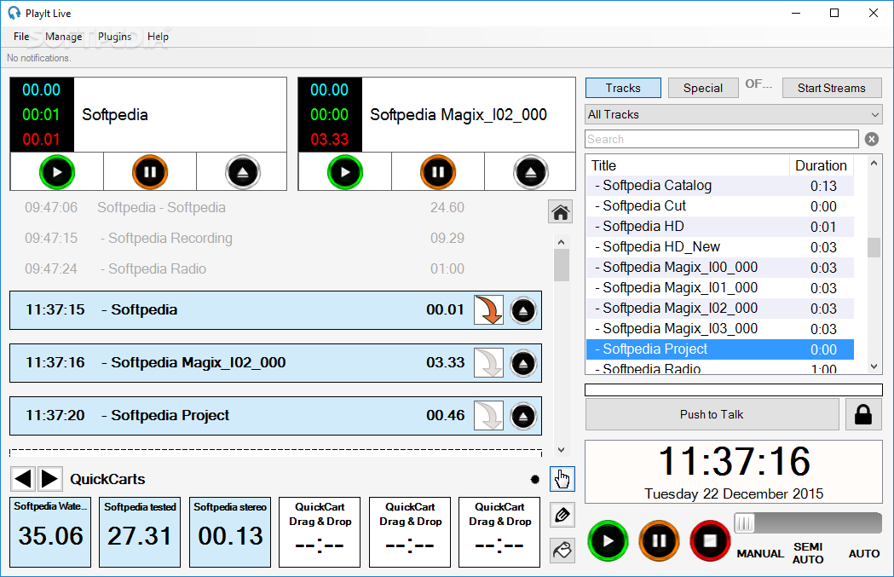Pause the Softpedia deck player
Viewport: 894px width, 577px height.
(150, 171)
